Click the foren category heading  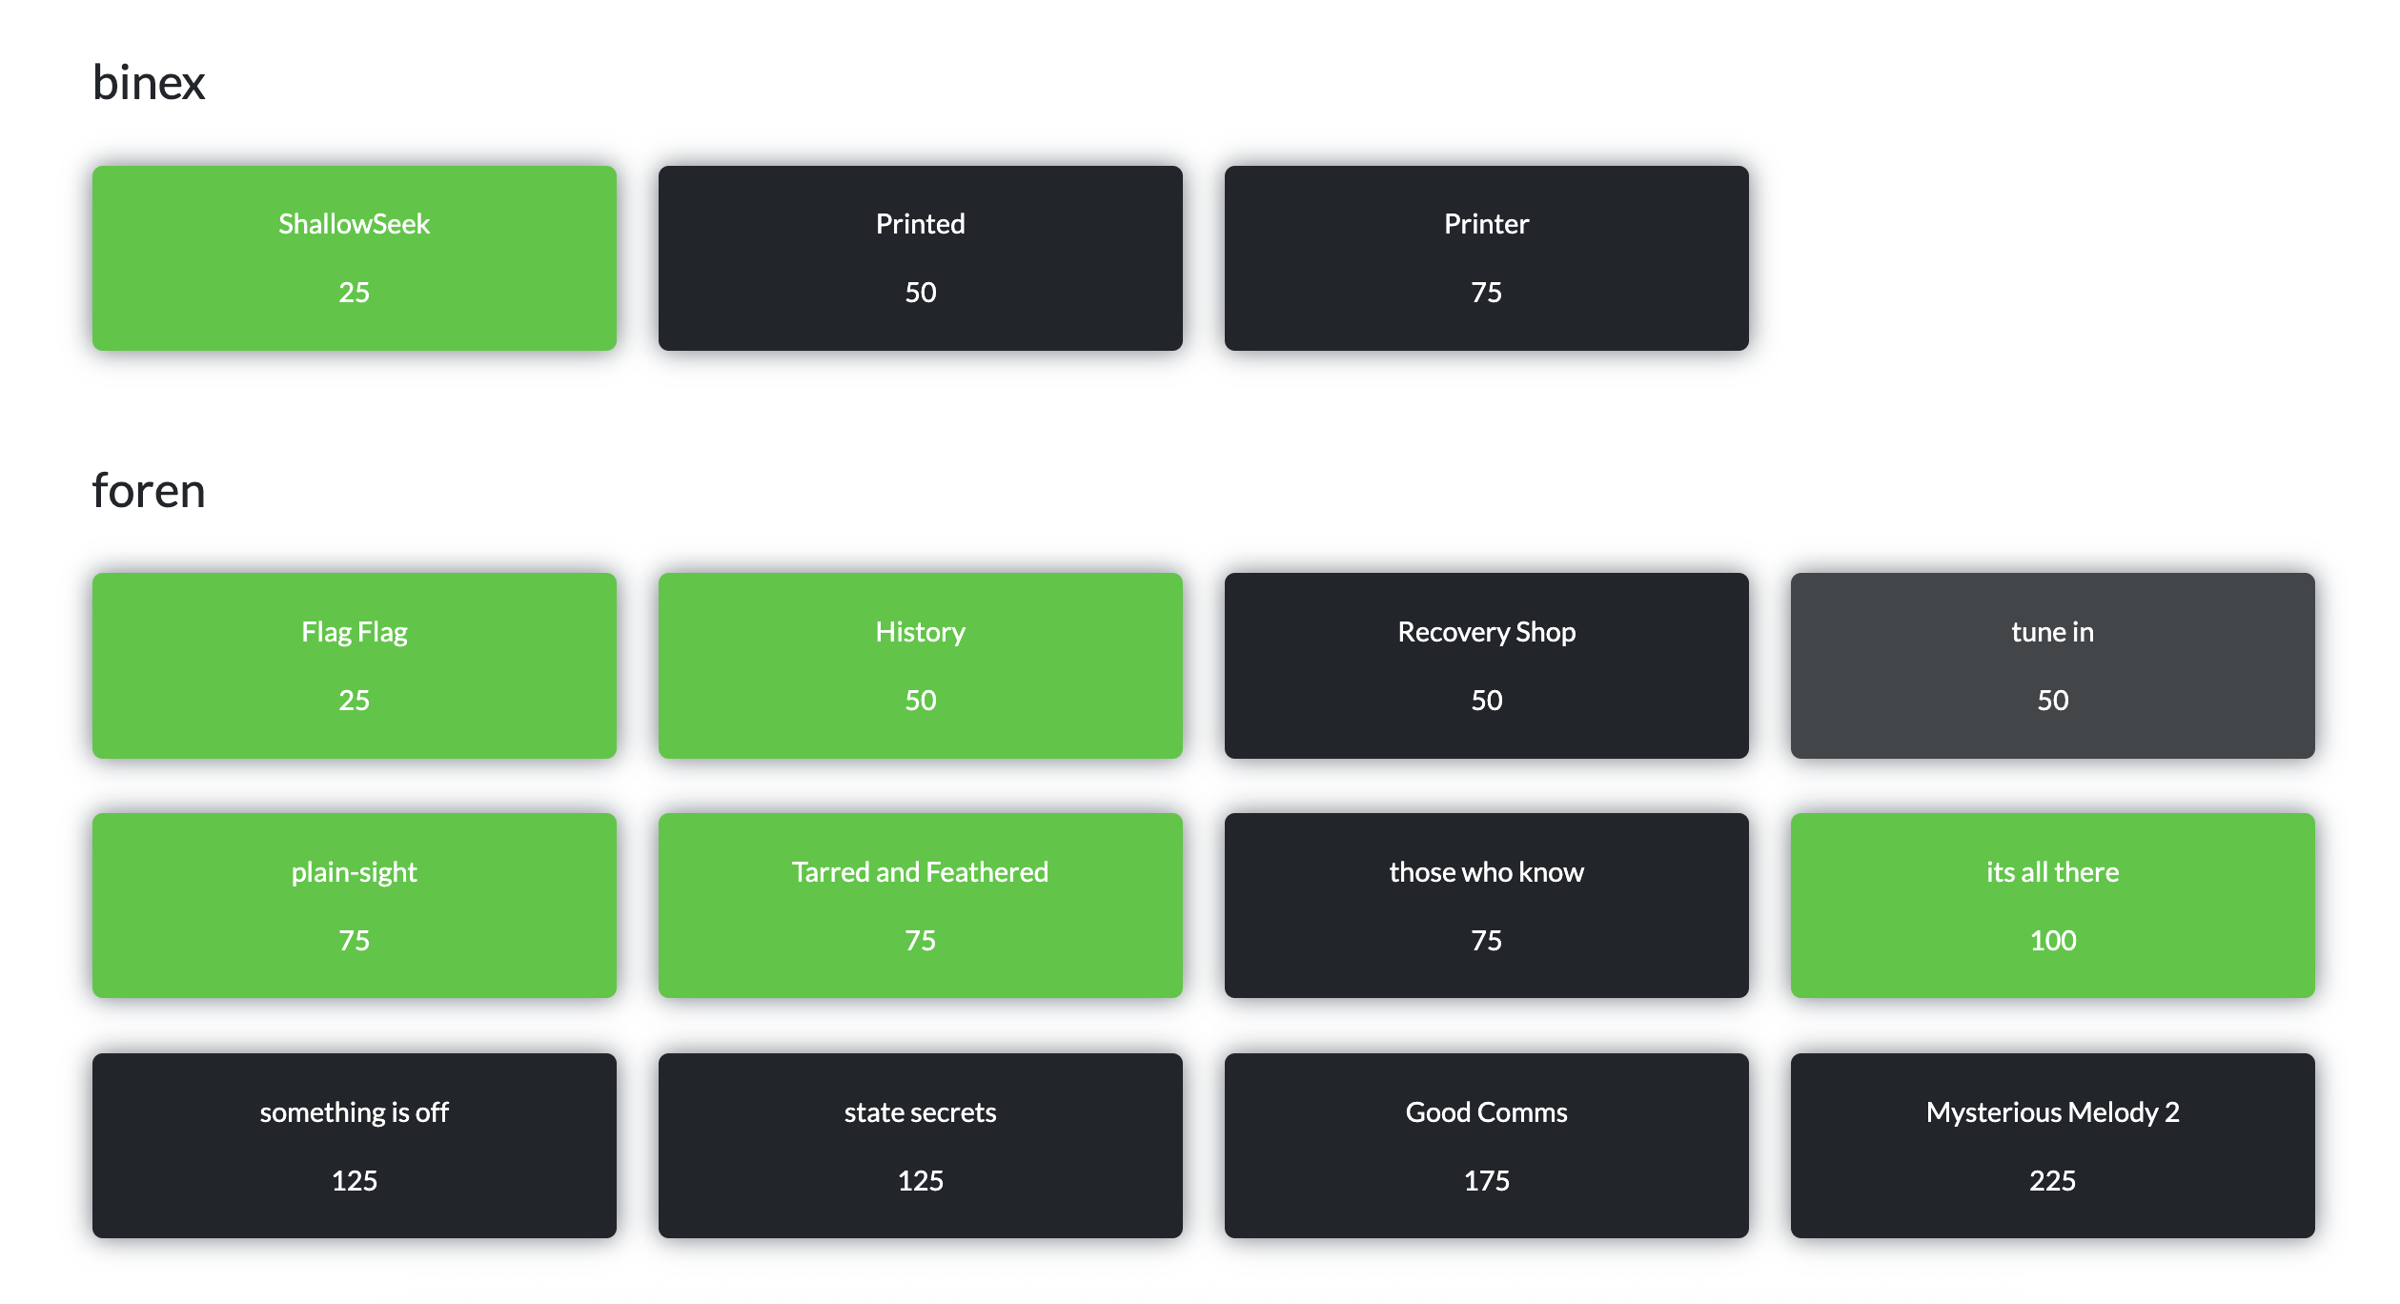point(149,491)
